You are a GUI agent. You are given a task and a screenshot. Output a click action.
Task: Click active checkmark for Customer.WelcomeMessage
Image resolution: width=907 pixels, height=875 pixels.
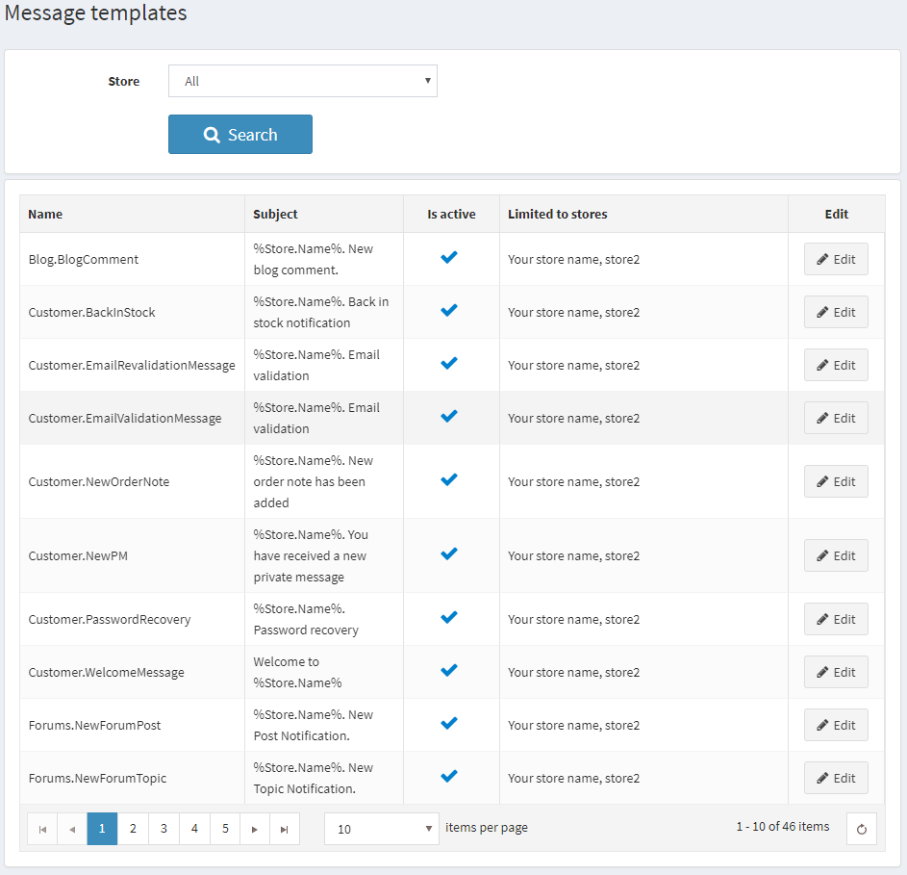point(449,671)
